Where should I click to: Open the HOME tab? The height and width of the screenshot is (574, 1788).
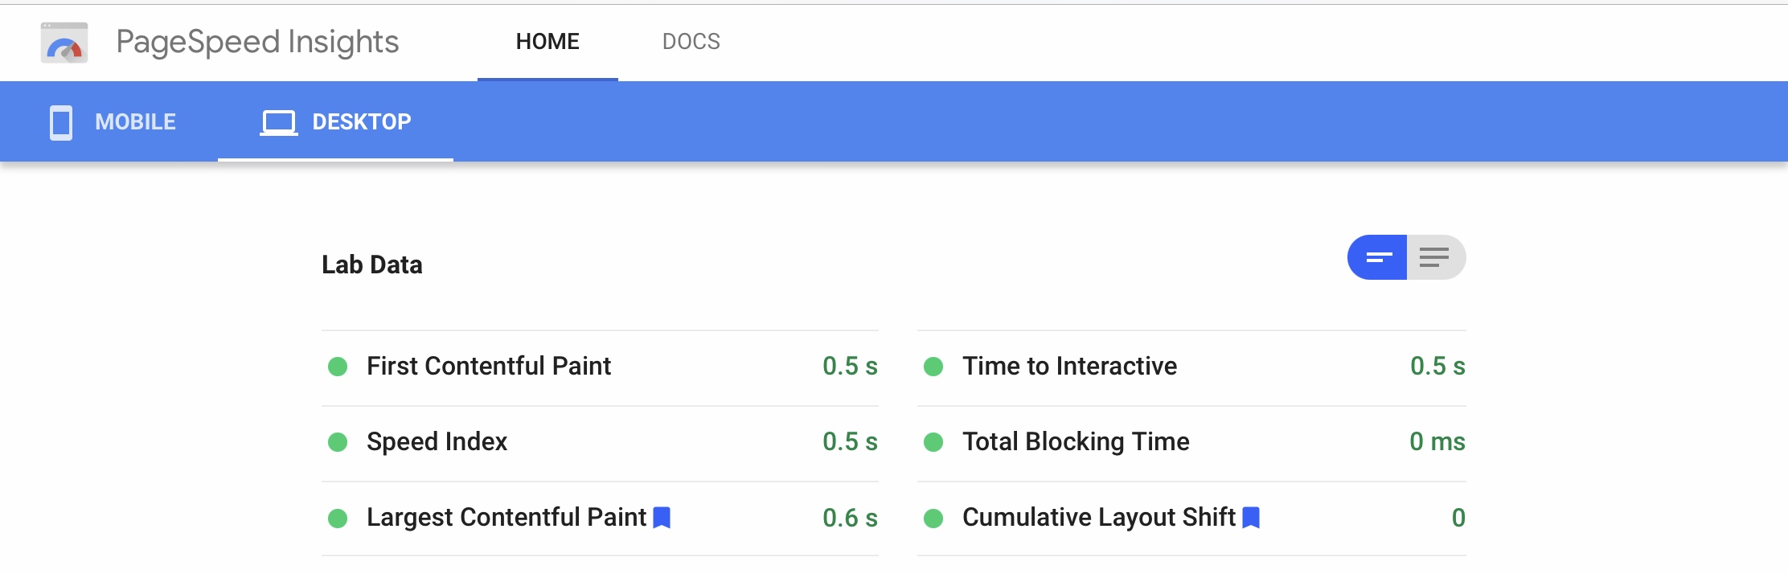click(x=547, y=42)
